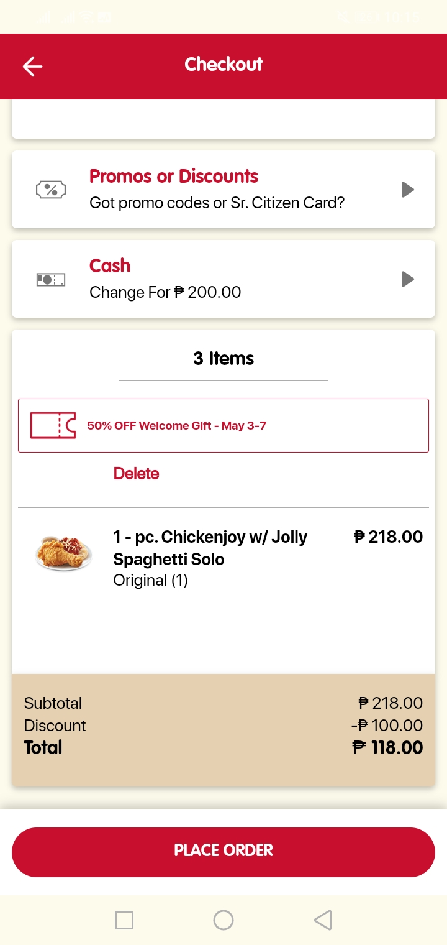Tap the Change For ₱ 200.00 text
Image resolution: width=447 pixels, height=945 pixels.
(x=165, y=292)
